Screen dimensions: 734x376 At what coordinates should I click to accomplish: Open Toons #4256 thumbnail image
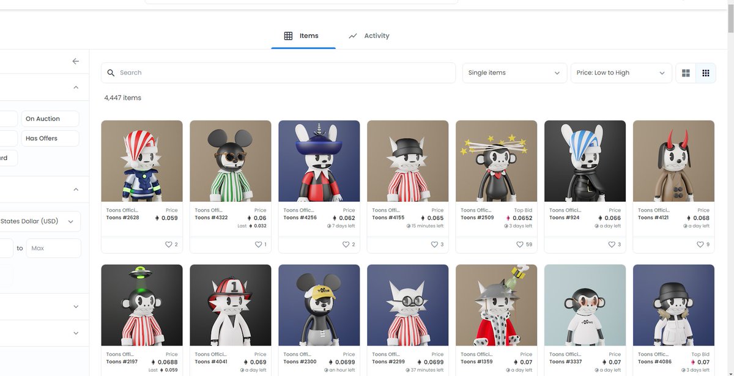tap(319, 161)
